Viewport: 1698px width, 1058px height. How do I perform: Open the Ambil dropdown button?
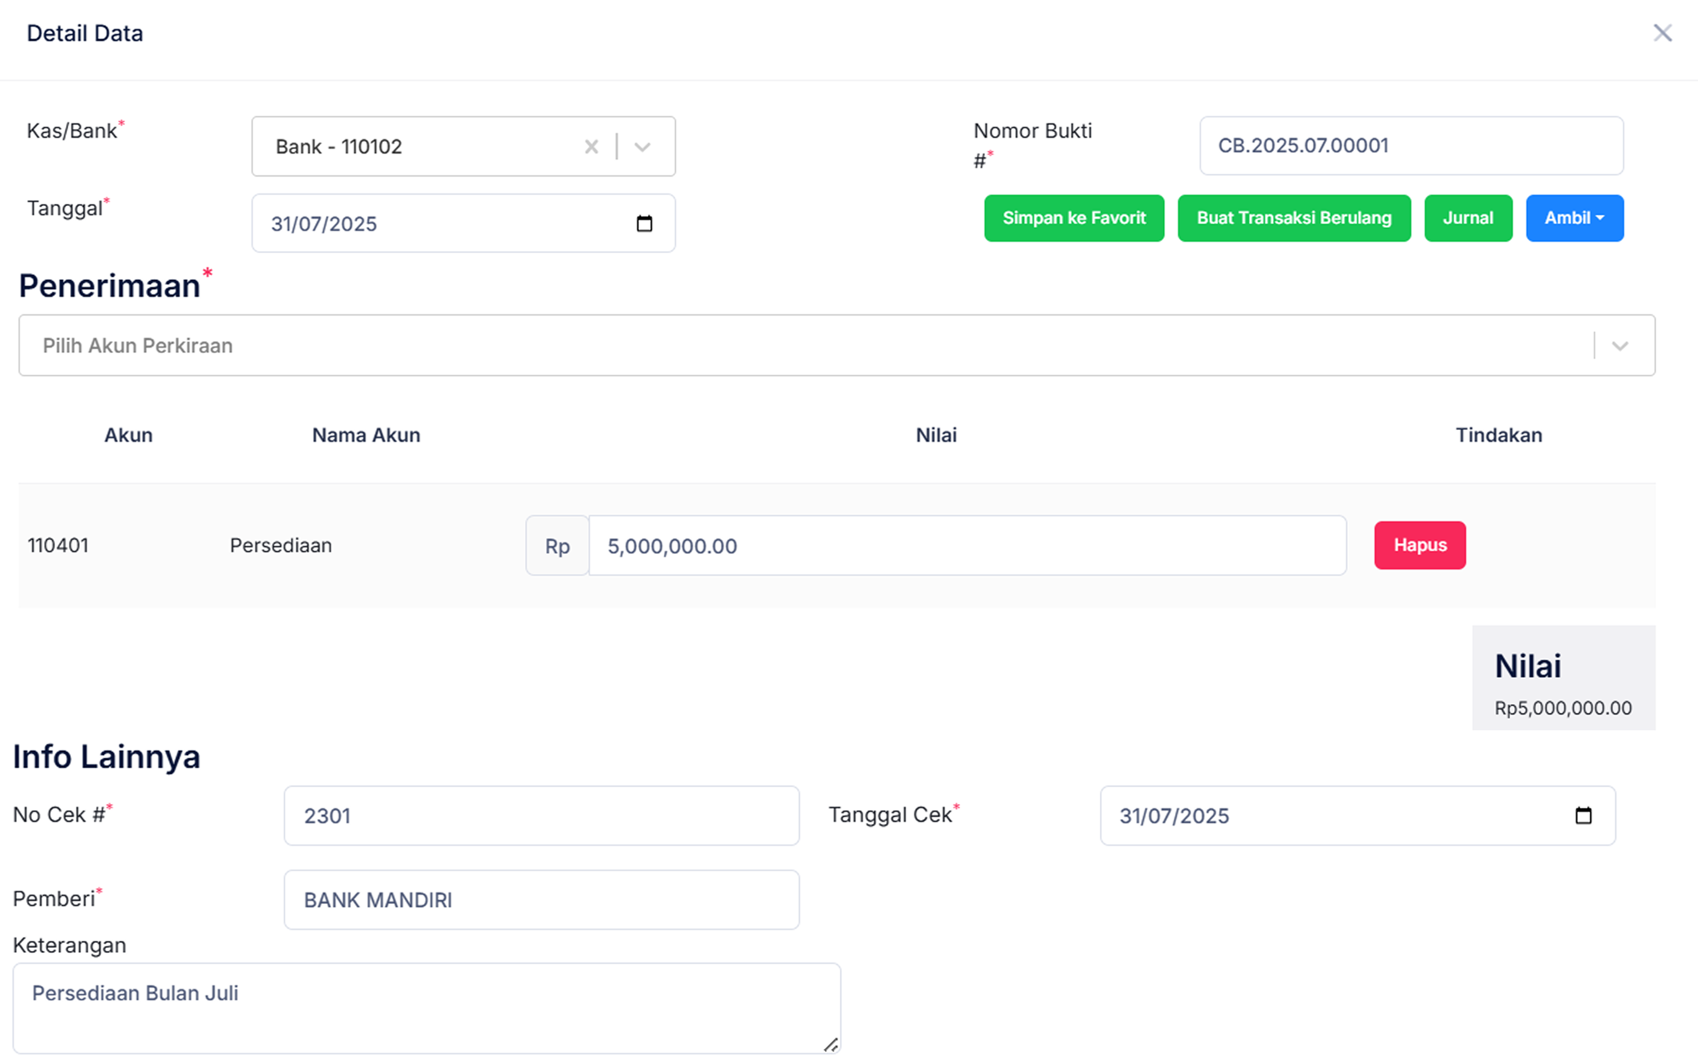pyautogui.click(x=1574, y=218)
